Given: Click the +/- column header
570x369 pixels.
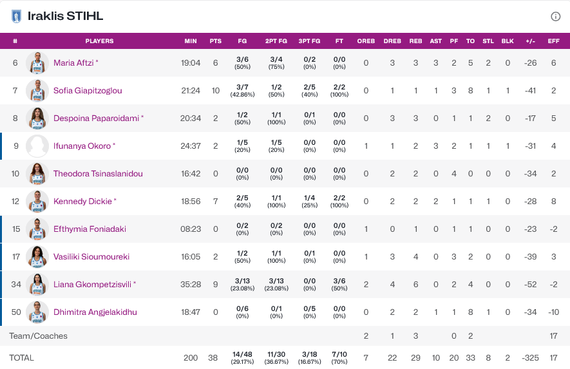Looking at the screenshot, I should [x=531, y=41].
